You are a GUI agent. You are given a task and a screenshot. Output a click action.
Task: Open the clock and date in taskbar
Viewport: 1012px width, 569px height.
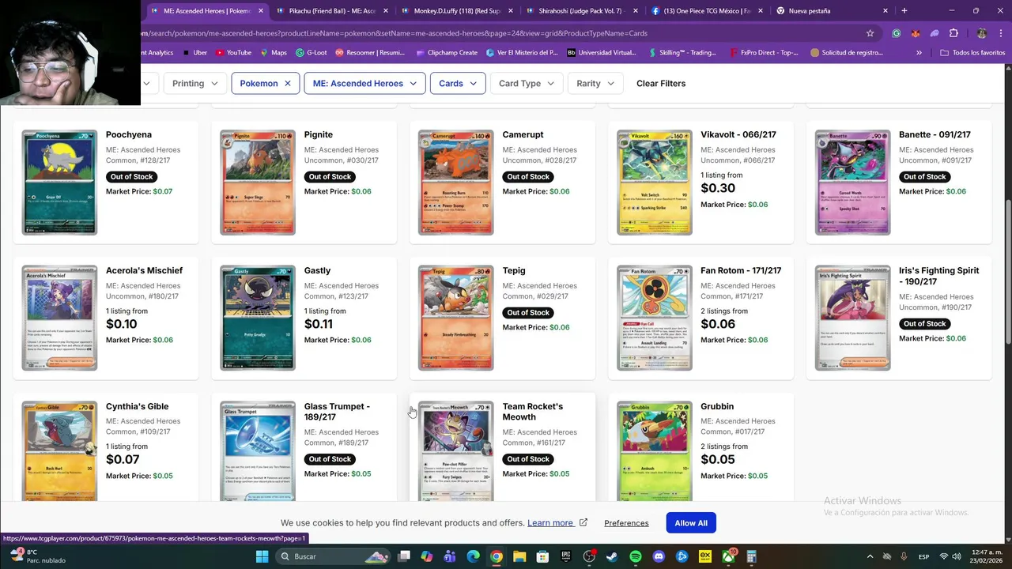tap(984, 556)
